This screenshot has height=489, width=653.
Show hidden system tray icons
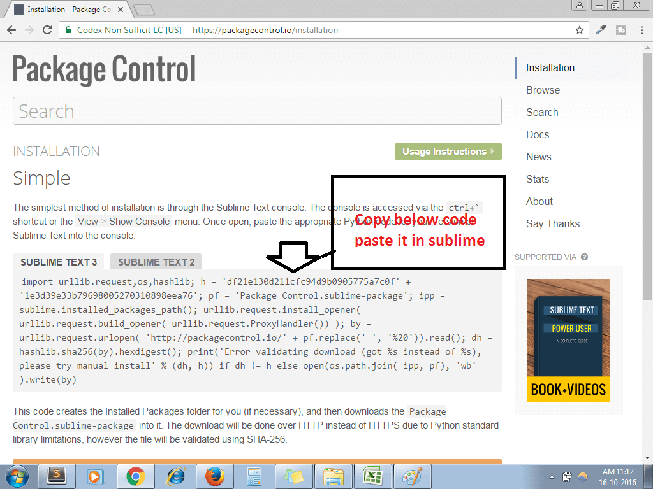click(x=552, y=477)
